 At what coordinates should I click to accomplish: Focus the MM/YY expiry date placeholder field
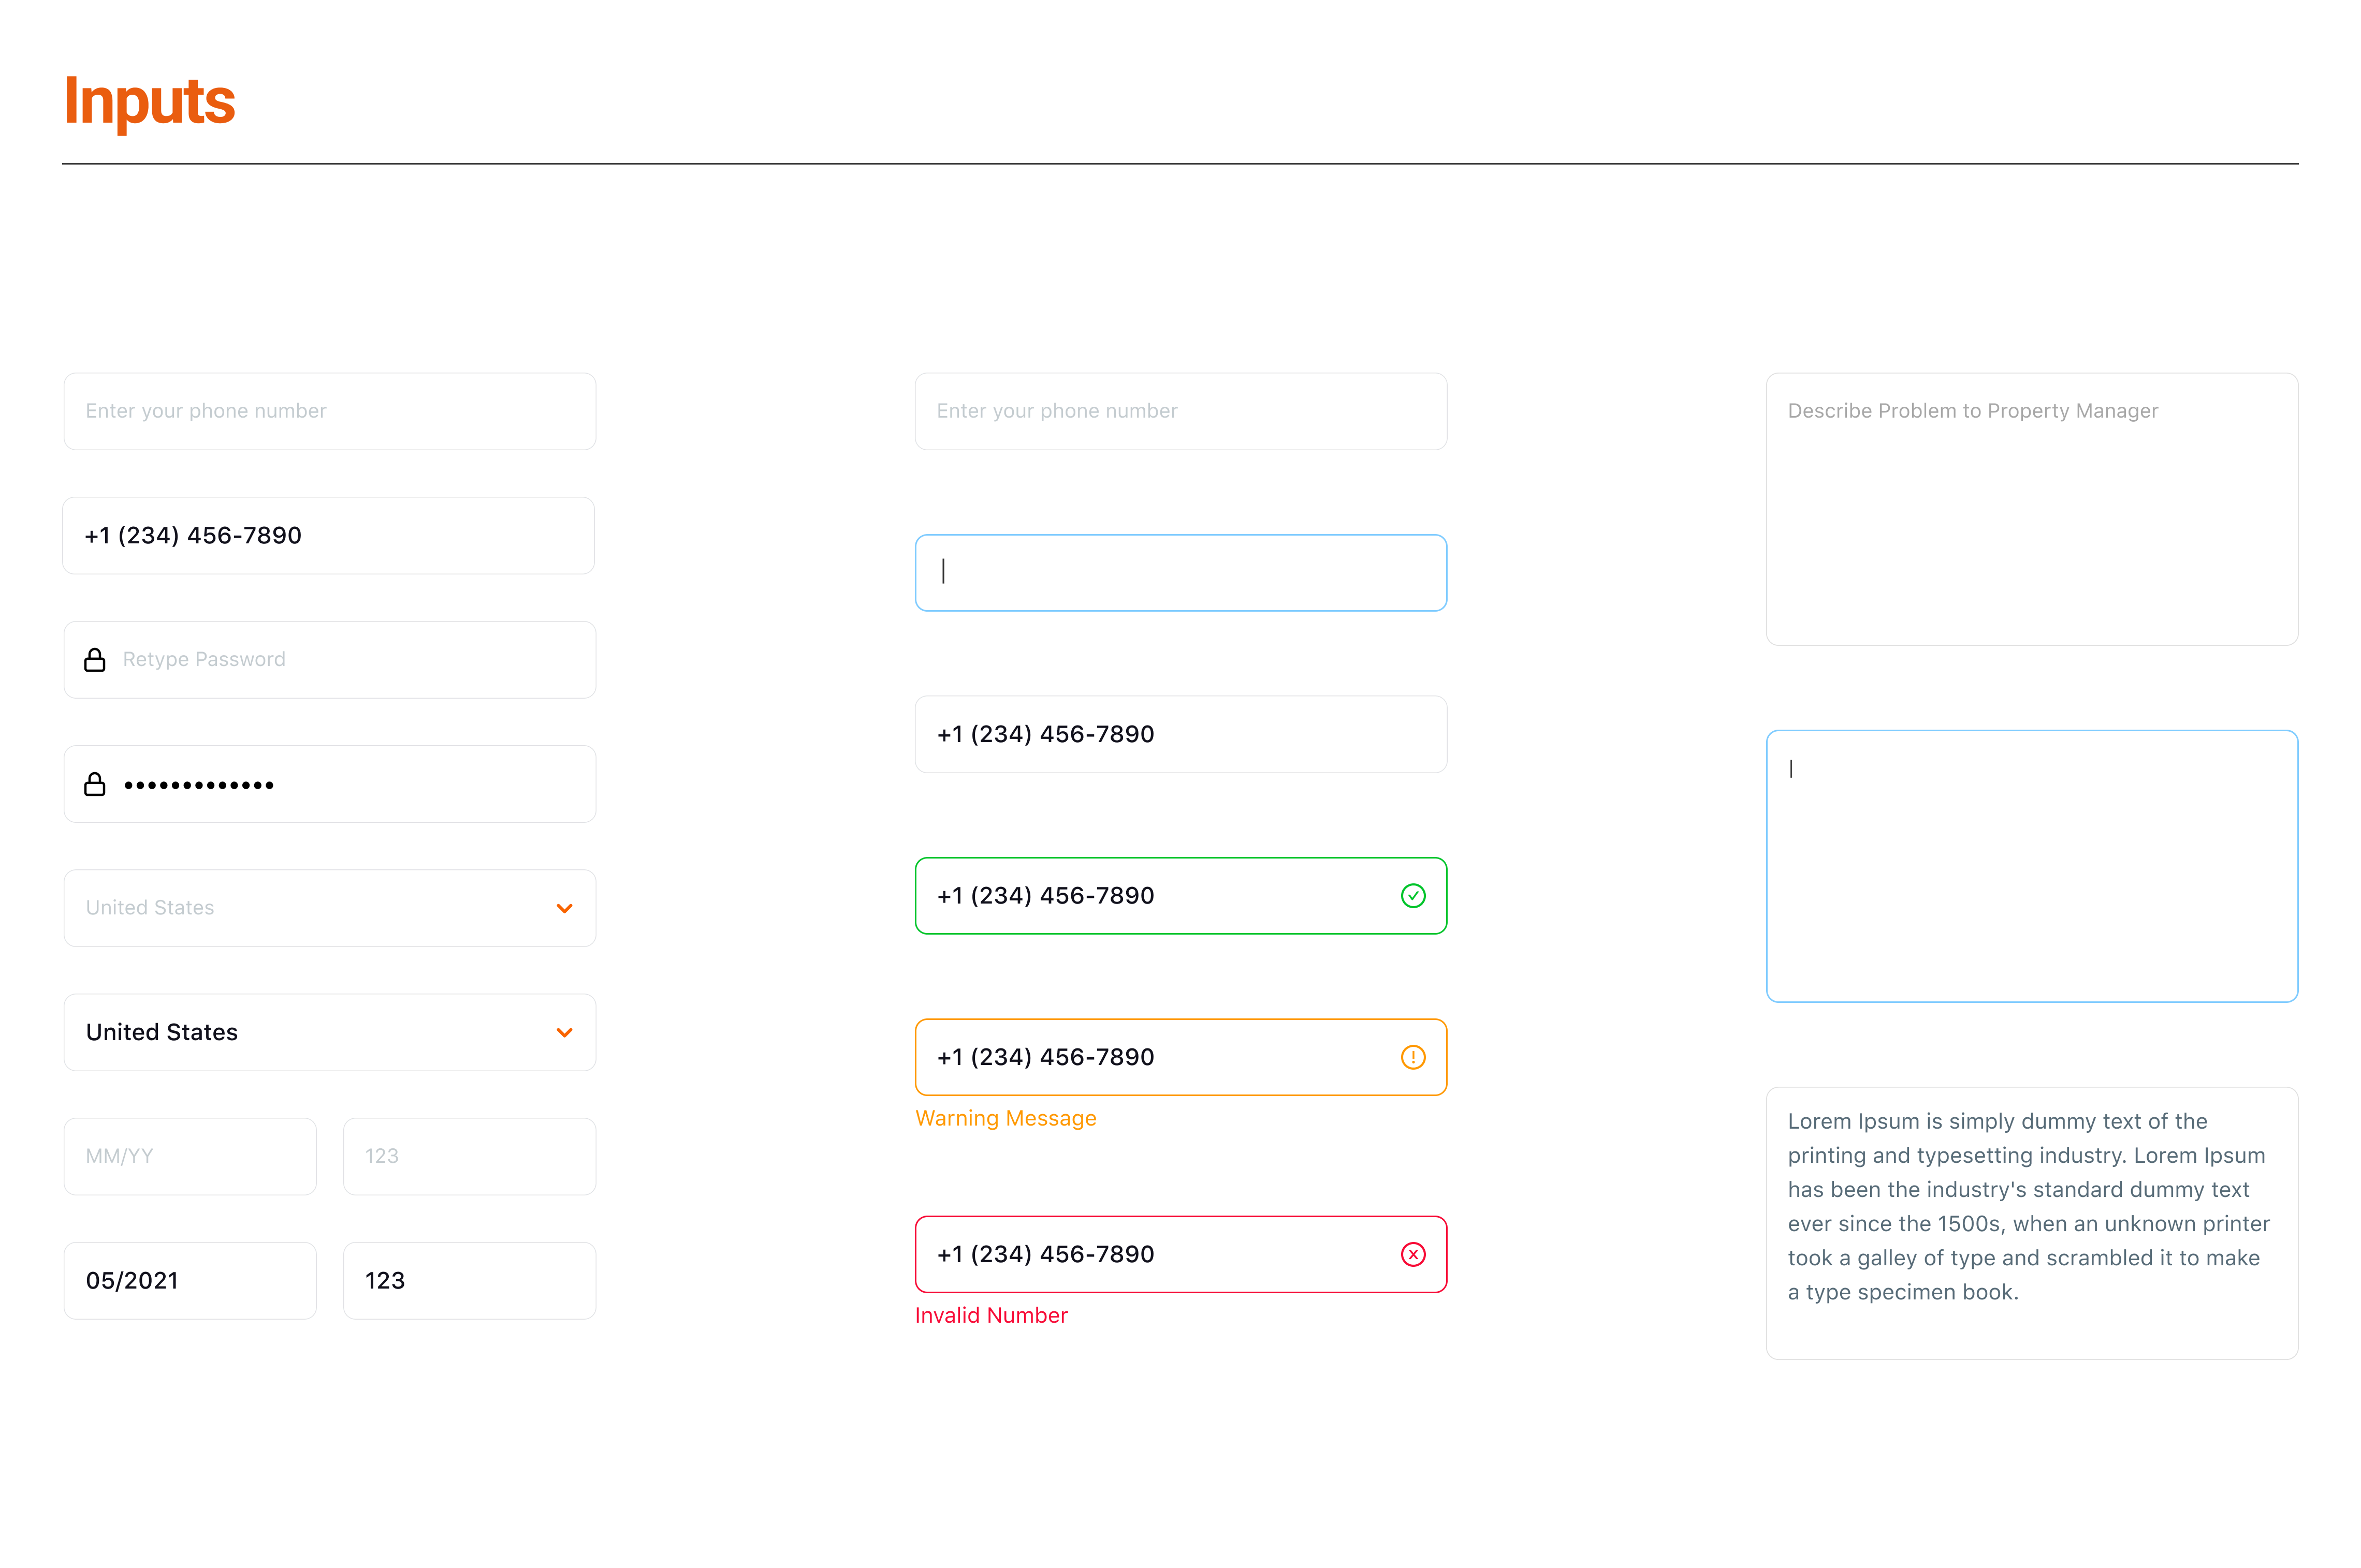[190, 1156]
